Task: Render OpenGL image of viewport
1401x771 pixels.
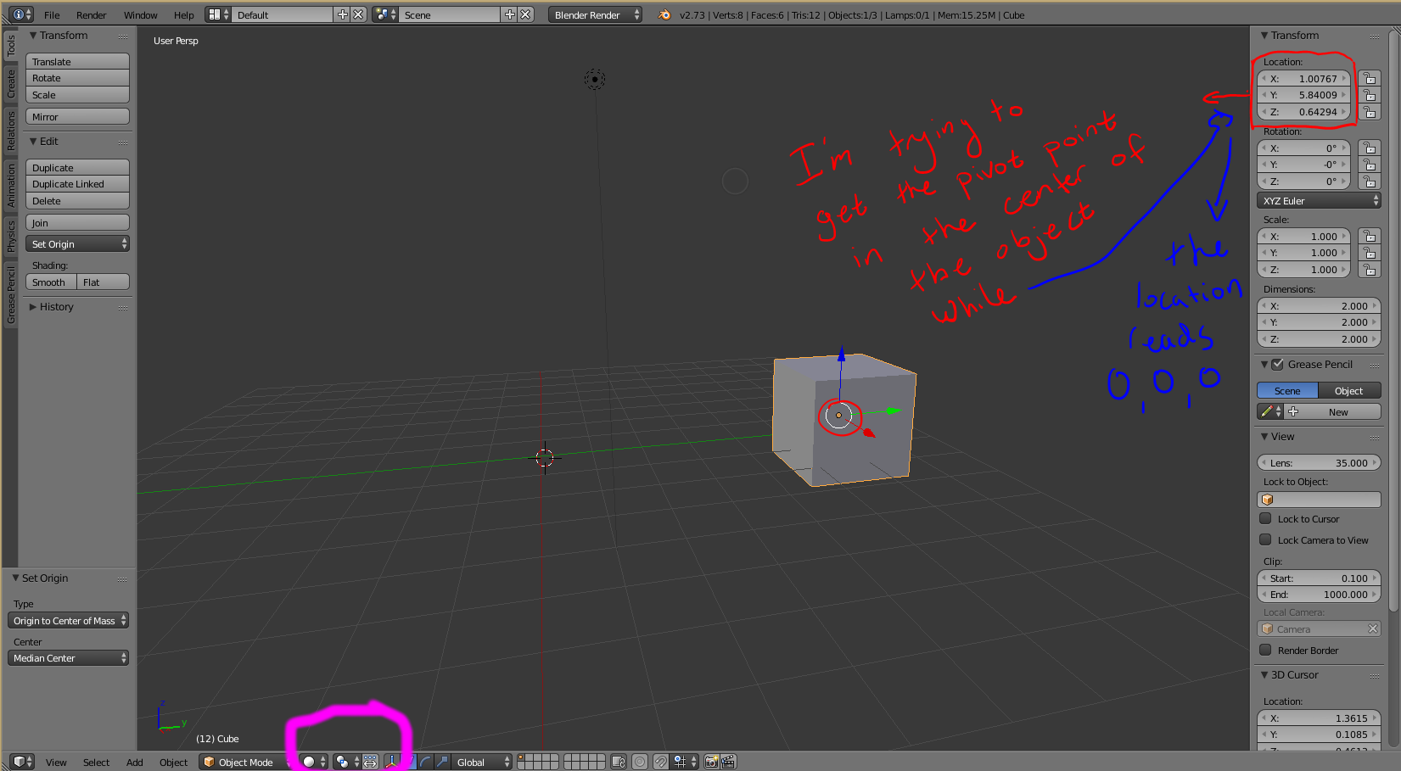Action: click(x=712, y=762)
